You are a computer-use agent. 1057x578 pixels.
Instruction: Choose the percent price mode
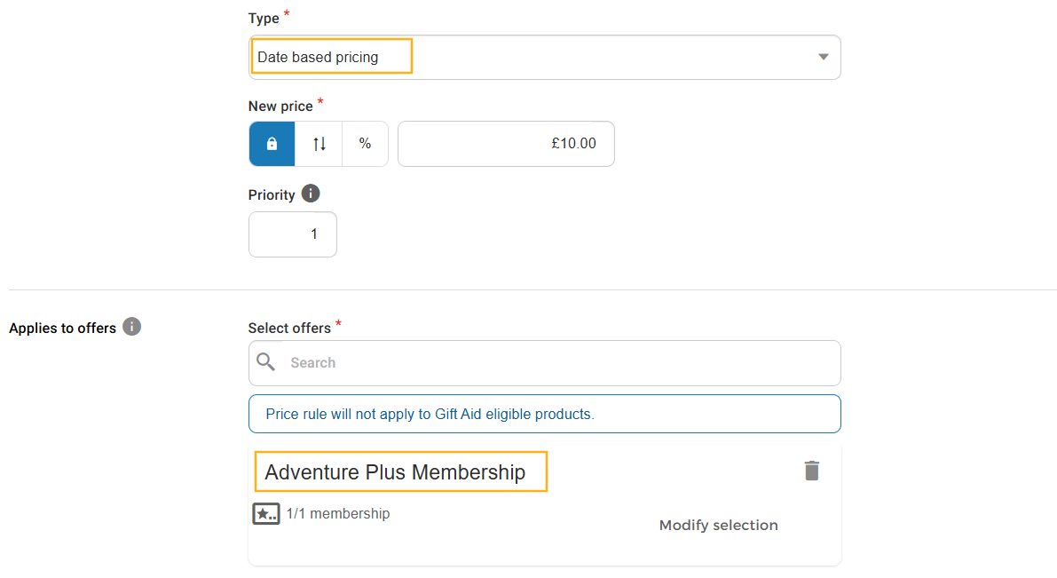tap(365, 144)
